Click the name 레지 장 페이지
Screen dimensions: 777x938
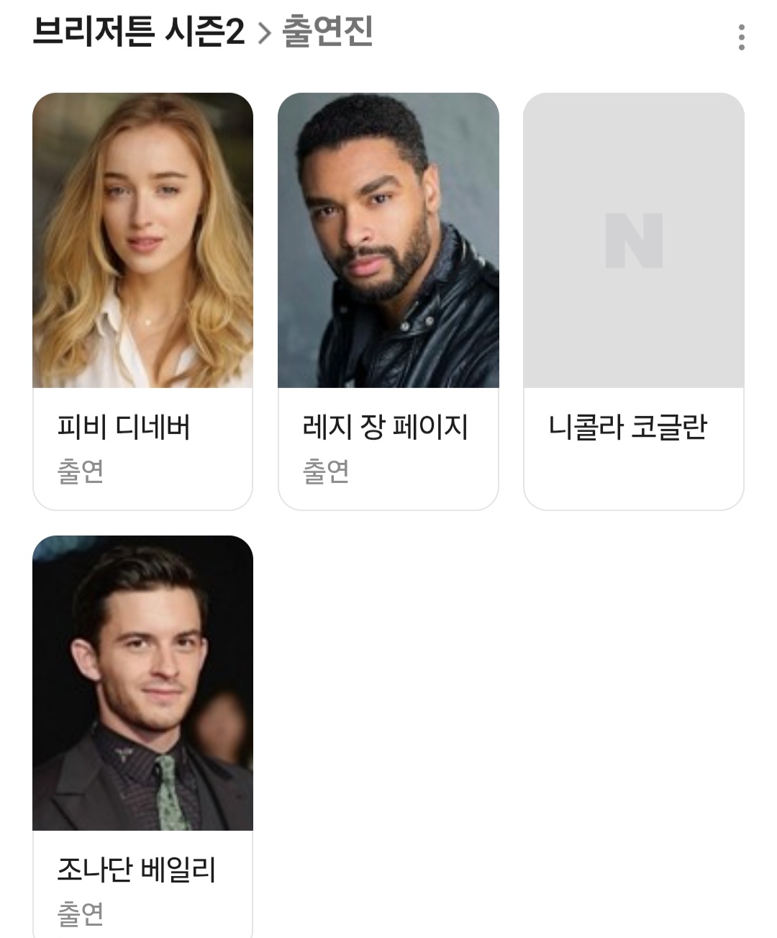386,428
